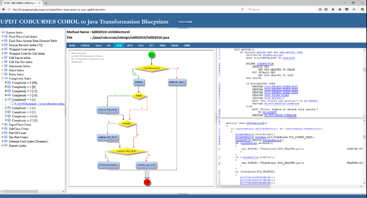The height and width of the screenshot is (198, 367).
Task: Switch to the COBOL tab
Action: (x=85, y=45)
